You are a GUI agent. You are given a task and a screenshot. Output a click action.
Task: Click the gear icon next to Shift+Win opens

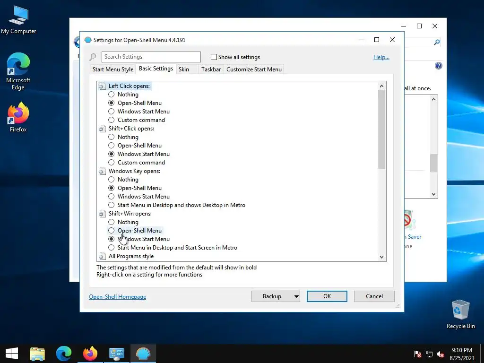point(102,214)
